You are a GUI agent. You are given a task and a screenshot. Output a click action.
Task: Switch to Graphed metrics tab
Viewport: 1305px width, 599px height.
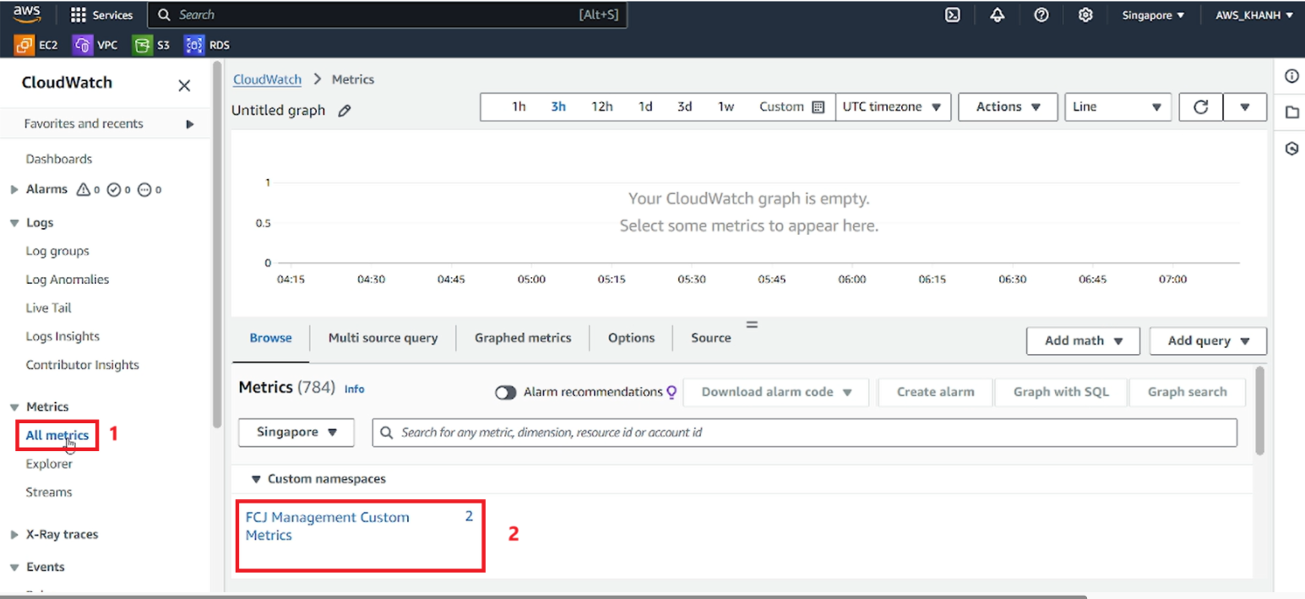(523, 338)
